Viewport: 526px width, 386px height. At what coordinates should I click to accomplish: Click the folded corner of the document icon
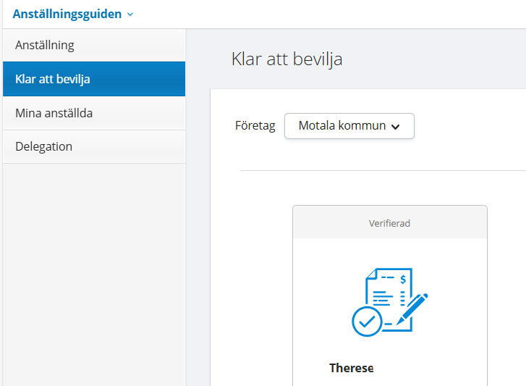tap(372, 274)
